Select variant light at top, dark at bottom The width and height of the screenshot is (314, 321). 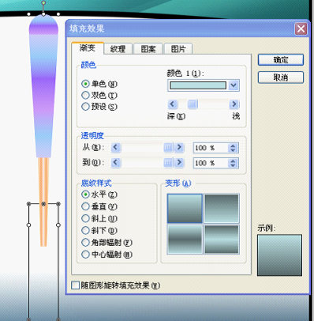click(185, 209)
